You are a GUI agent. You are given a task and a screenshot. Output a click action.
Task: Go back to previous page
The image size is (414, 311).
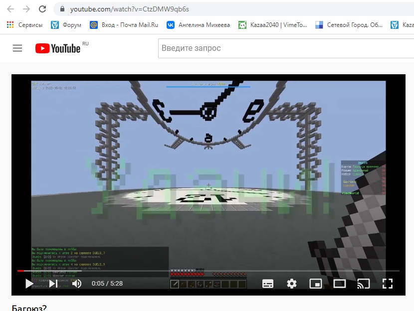click(x=10, y=9)
